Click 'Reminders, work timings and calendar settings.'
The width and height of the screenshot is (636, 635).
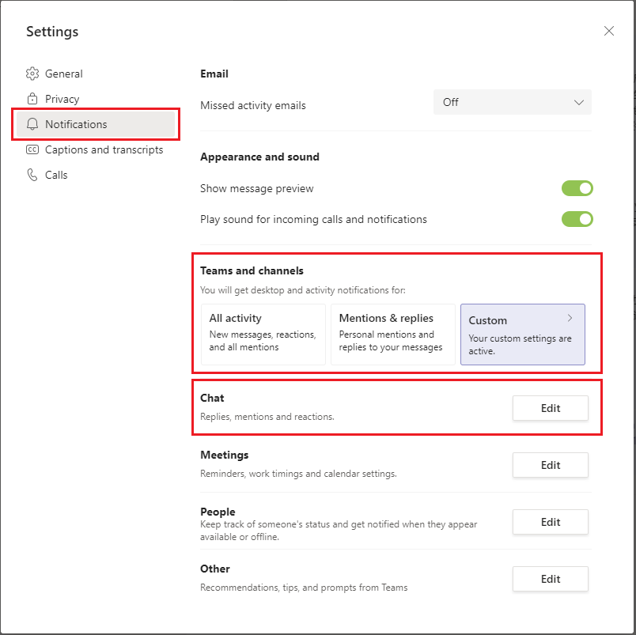[298, 474]
